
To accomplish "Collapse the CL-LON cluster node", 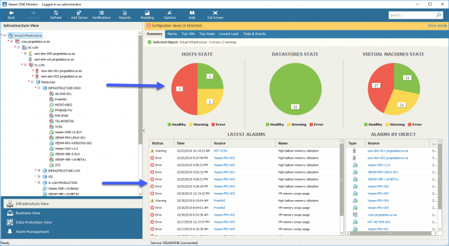I will [25, 65].
